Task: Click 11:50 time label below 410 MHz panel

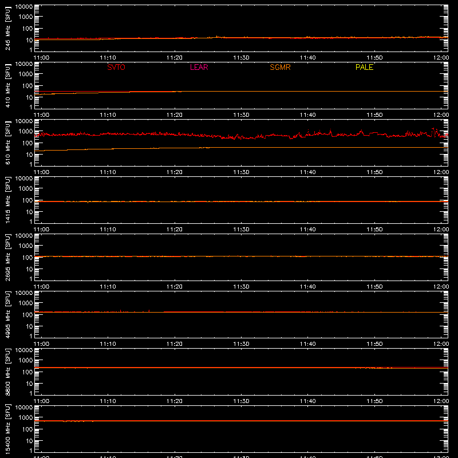Action: pos(374,115)
